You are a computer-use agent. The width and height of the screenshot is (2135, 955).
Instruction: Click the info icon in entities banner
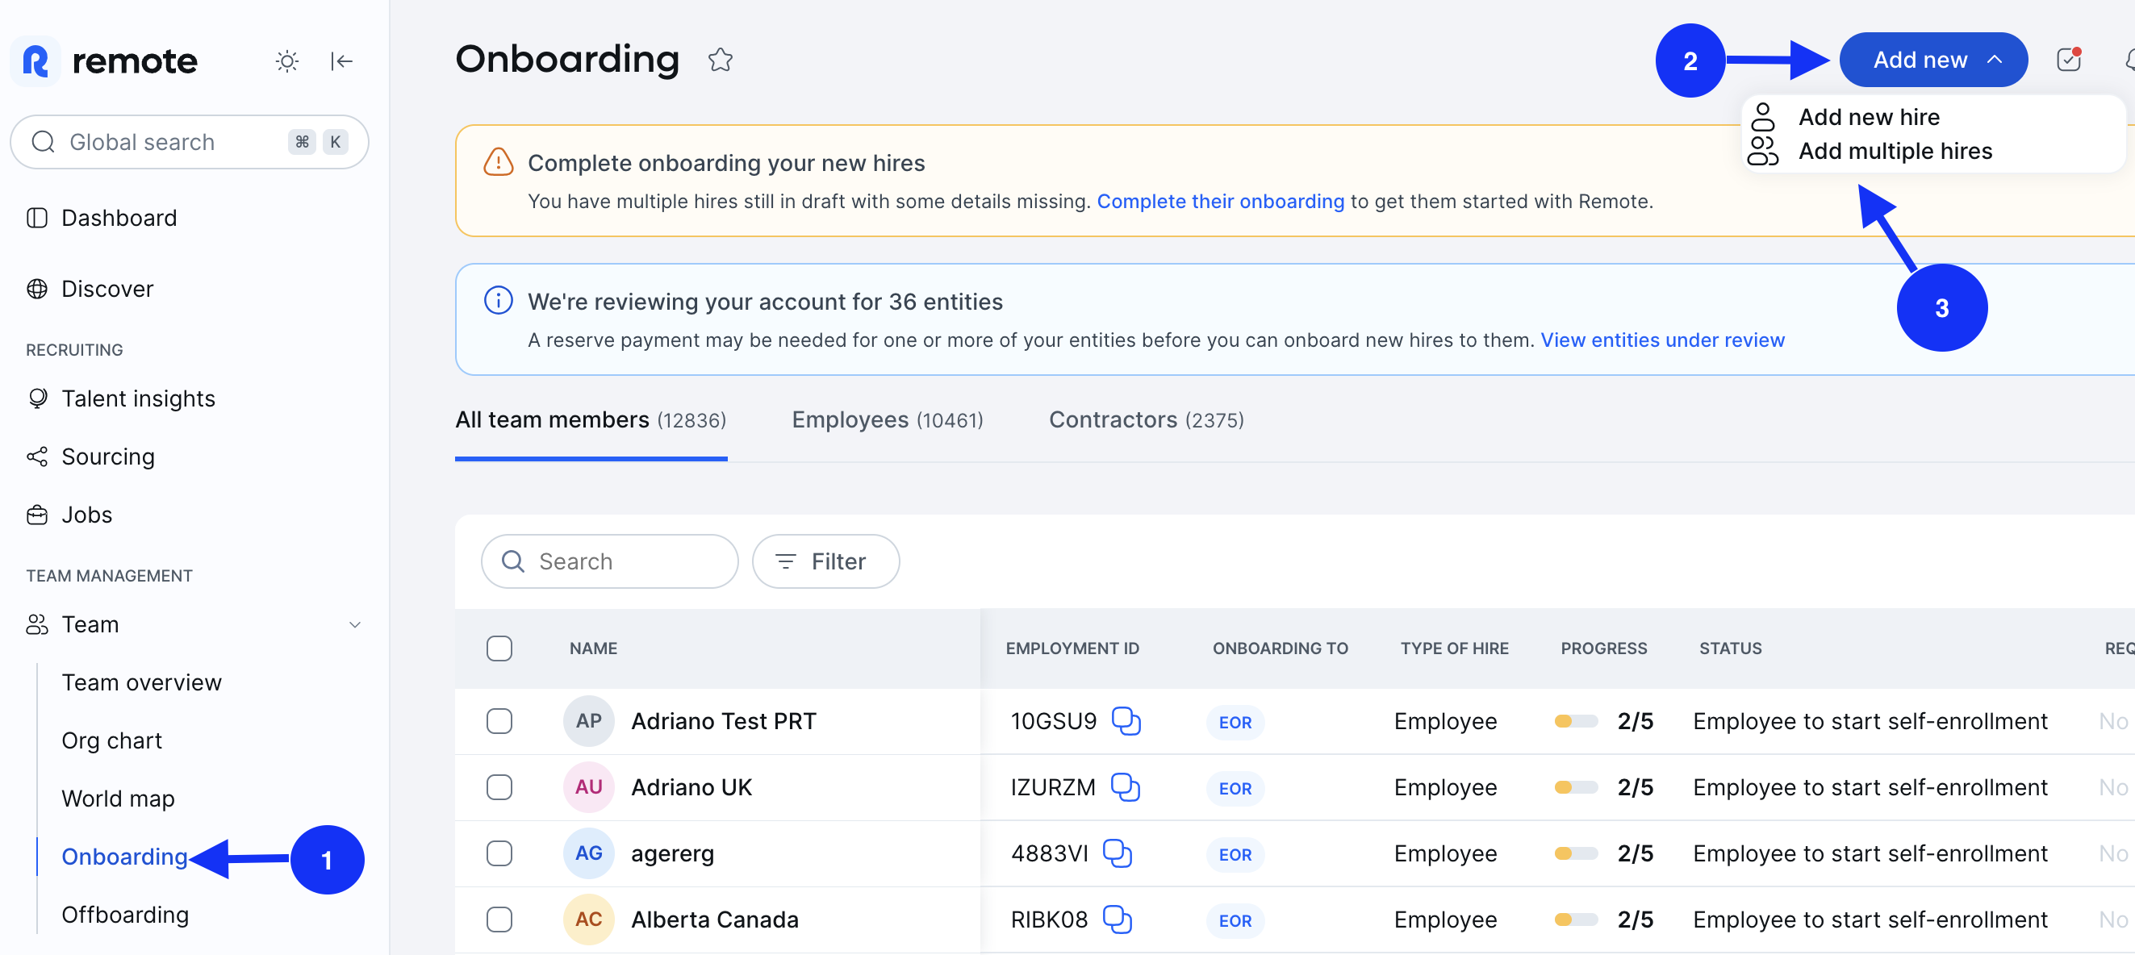[x=498, y=301]
